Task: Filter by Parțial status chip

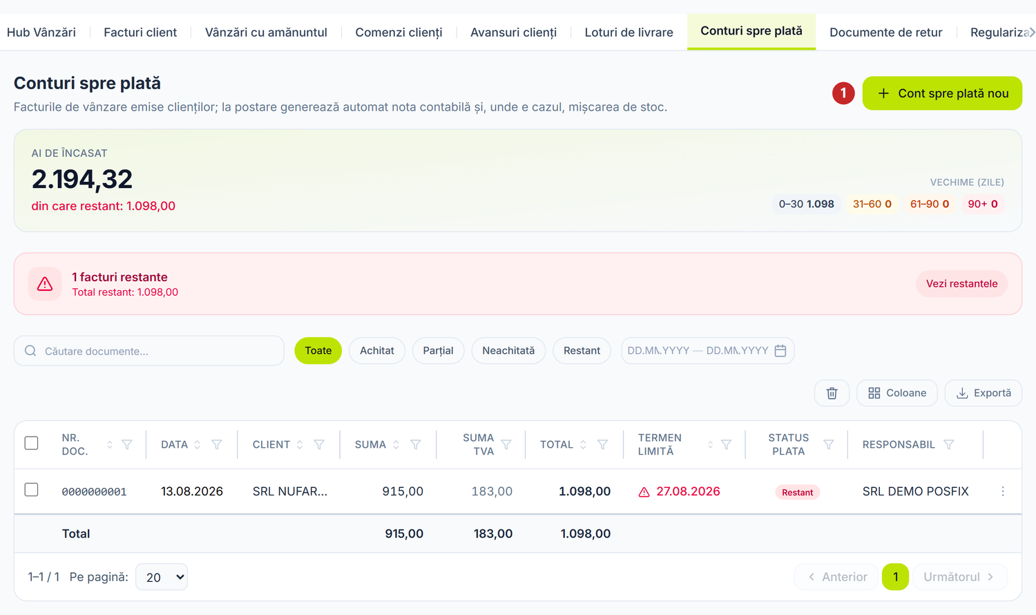Action: (x=439, y=351)
